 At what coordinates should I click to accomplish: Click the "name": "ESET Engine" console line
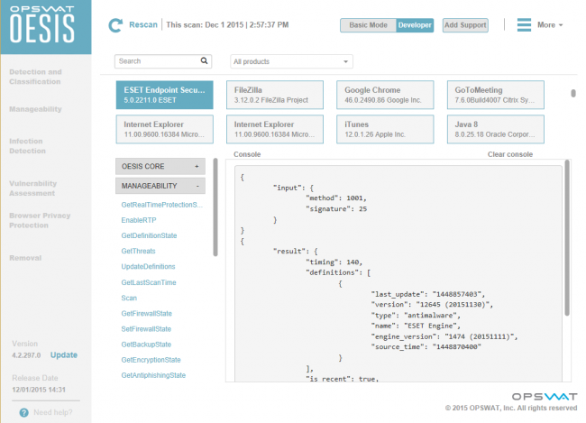point(416,326)
